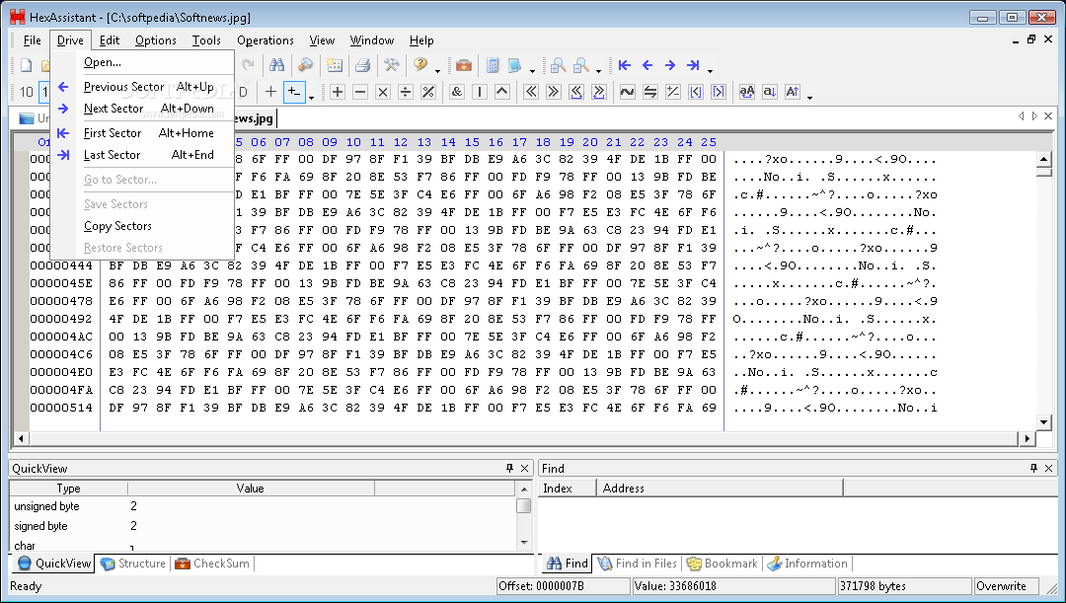Go to previous sector toolbar arrow
The height and width of the screenshot is (603, 1066).
pyautogui.click(x=647, y=65)
